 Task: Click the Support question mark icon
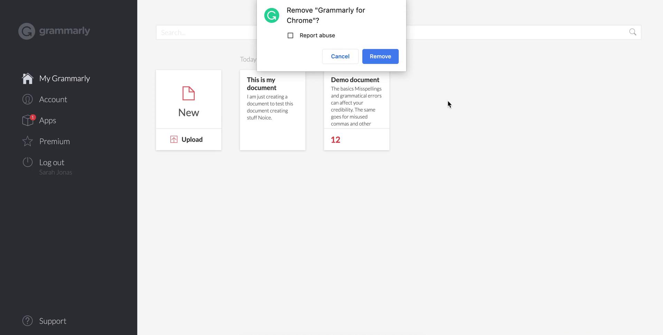(x=28, y=321)
